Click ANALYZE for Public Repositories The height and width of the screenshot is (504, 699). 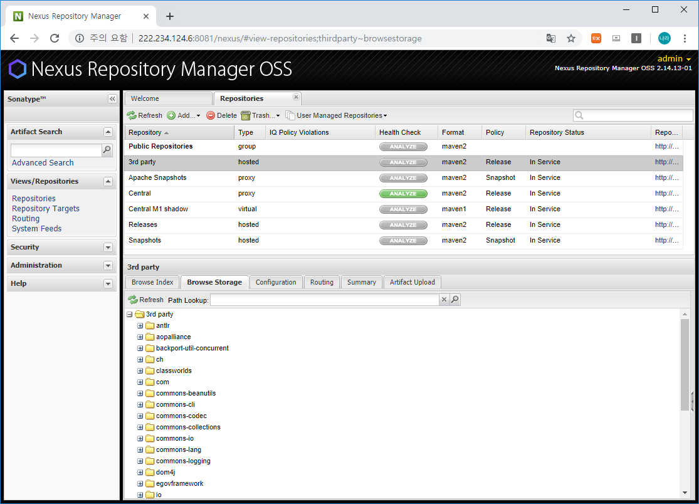(403, 147)
